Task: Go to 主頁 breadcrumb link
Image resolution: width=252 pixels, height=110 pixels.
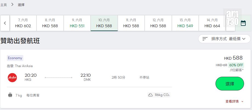Action: (4, 5)
